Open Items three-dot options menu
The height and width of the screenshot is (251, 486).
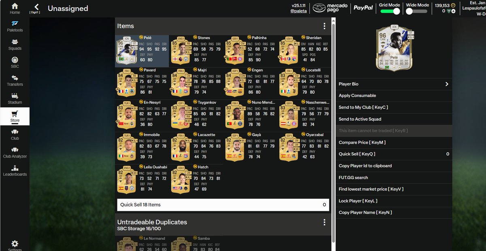tap(324, 26)
